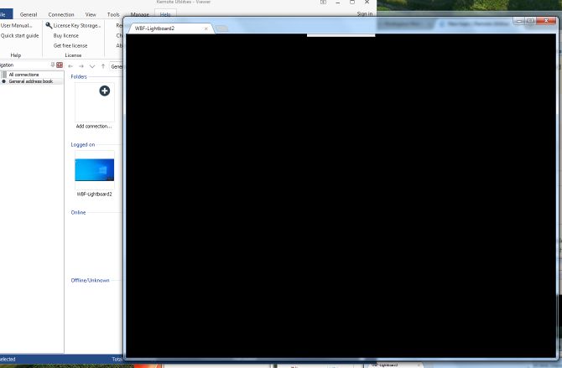Go back with the left arrow

coord(71,65)
